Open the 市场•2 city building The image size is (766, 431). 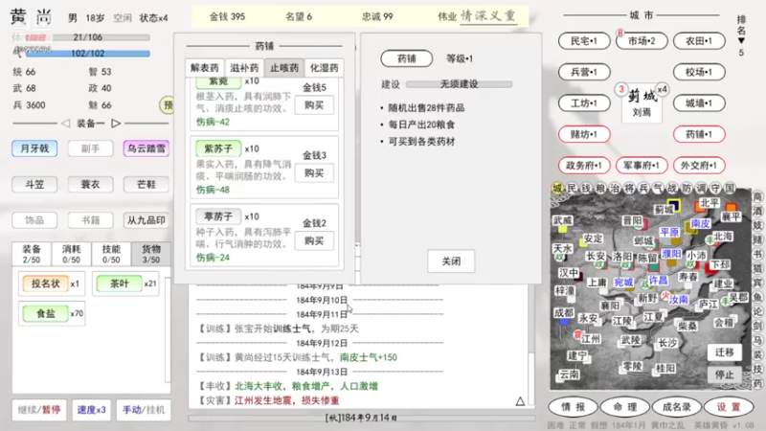(642, 41)
